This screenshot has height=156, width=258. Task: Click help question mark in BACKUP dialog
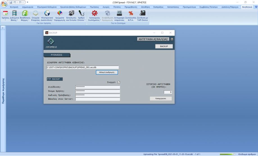click(172, 39)
